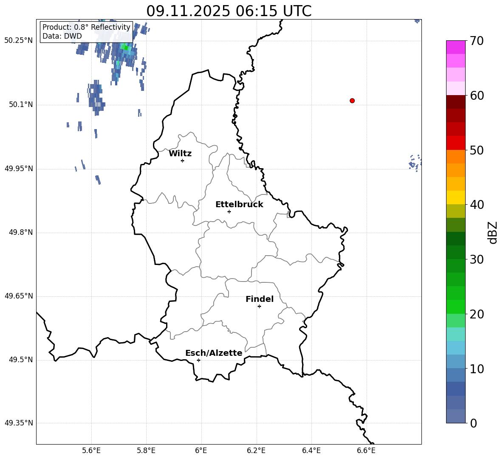Click the small echo cluster at right edge
The height and width of the screenshot is (459, 503).
point(415,163)
